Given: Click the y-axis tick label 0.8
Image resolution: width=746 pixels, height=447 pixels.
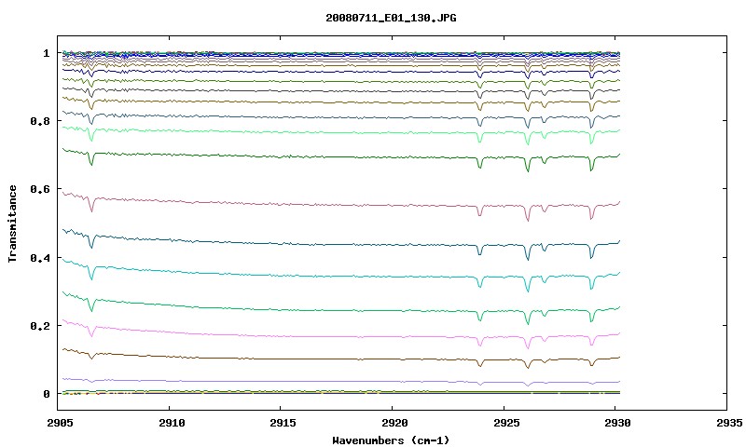Looking at the screenshot, I should [x=40, y=121].
